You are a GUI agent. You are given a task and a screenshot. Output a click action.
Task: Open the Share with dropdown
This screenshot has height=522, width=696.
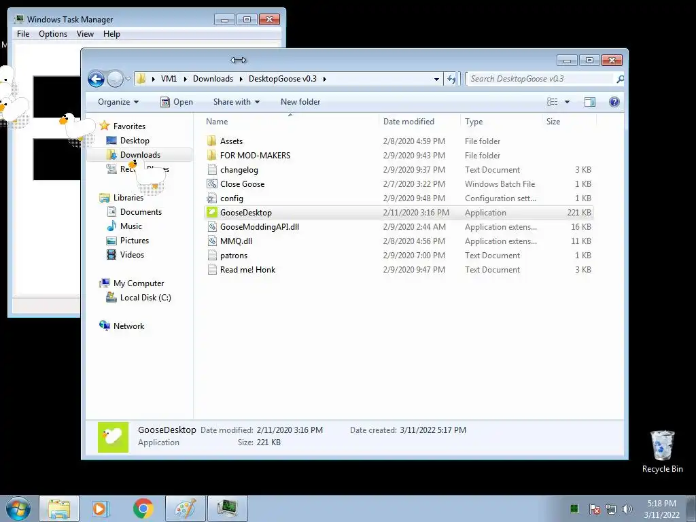tap(236, 102)
